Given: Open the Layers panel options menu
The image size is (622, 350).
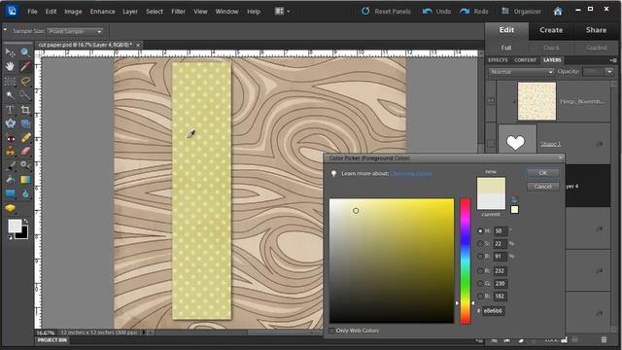Looking at the screenshot, I should (x=613, y=60).
